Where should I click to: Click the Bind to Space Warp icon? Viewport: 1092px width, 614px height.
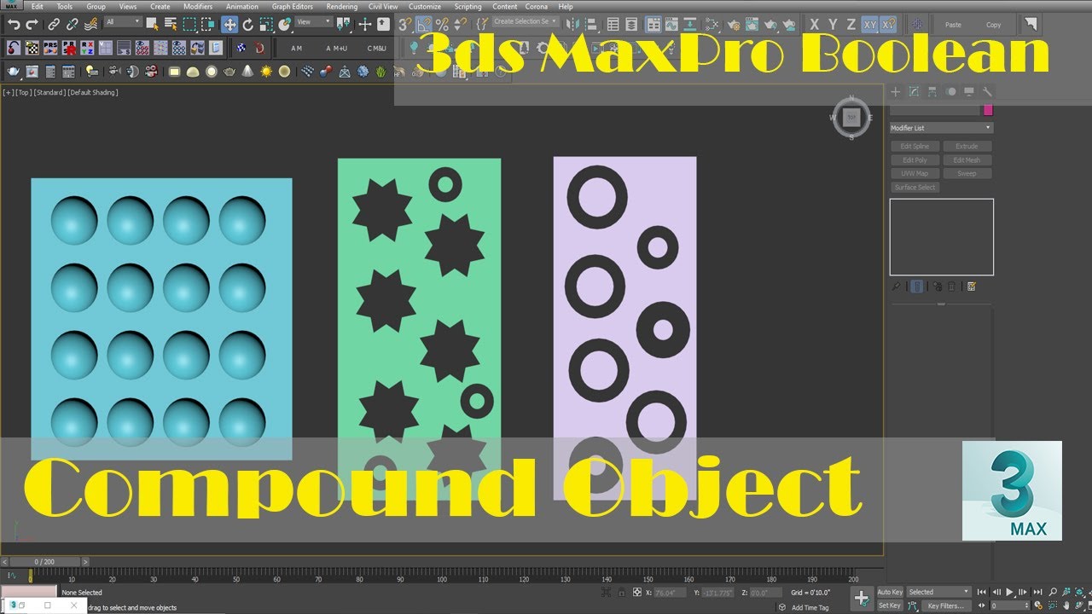(90, 25)
